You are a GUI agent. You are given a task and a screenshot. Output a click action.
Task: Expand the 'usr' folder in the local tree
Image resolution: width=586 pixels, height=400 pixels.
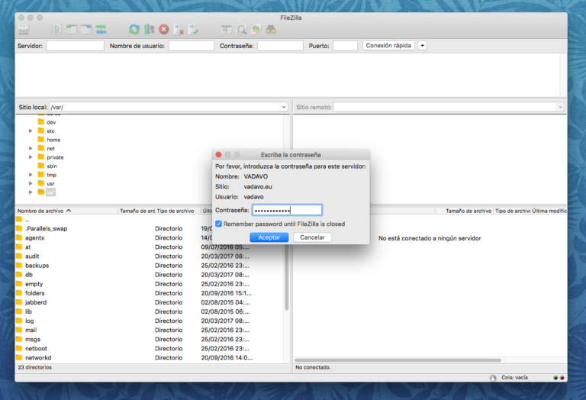31,183
